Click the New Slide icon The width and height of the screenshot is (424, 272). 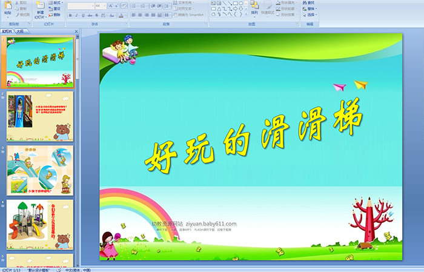click(41, 5)
